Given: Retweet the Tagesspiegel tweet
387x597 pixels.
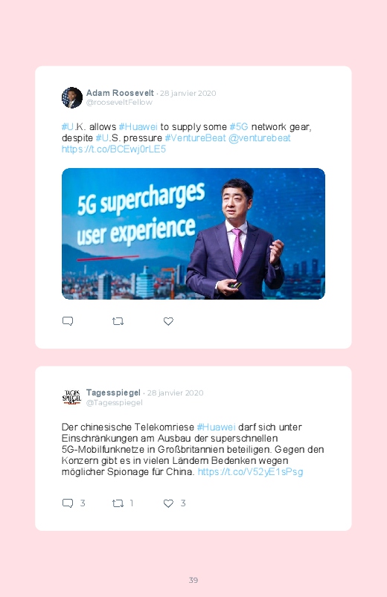Looking at the screenshot, I should 118,503.
